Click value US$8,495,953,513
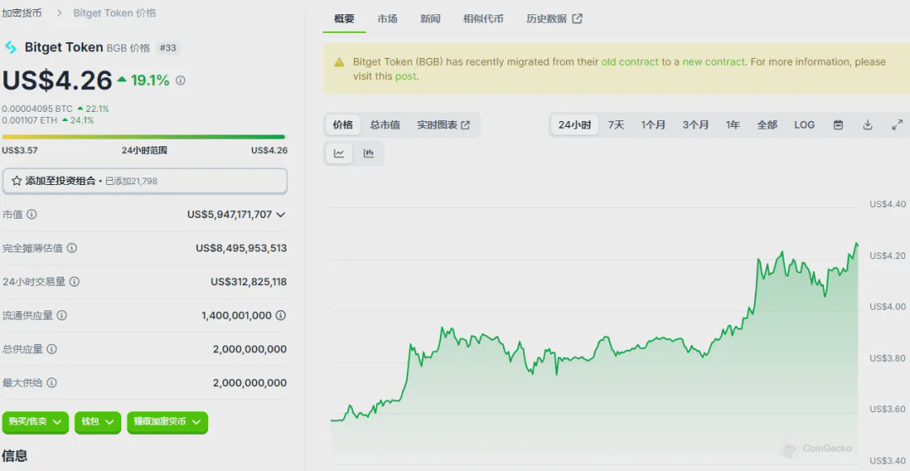The width and height of the screenshot is (910, 471). pyautogui.click(x=242, y=248)
